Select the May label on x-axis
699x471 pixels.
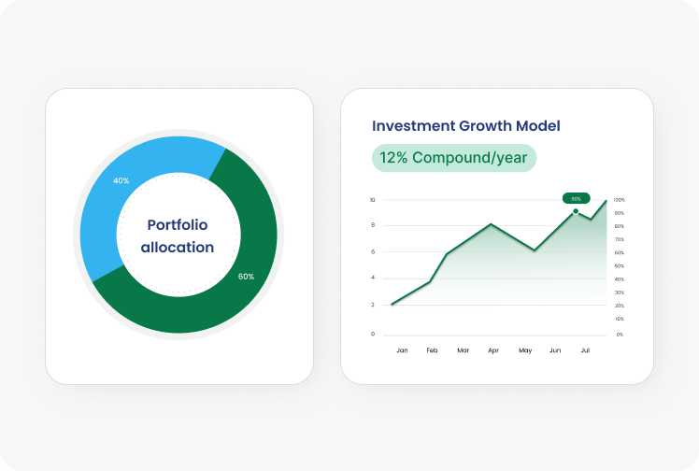pos(525,350)
